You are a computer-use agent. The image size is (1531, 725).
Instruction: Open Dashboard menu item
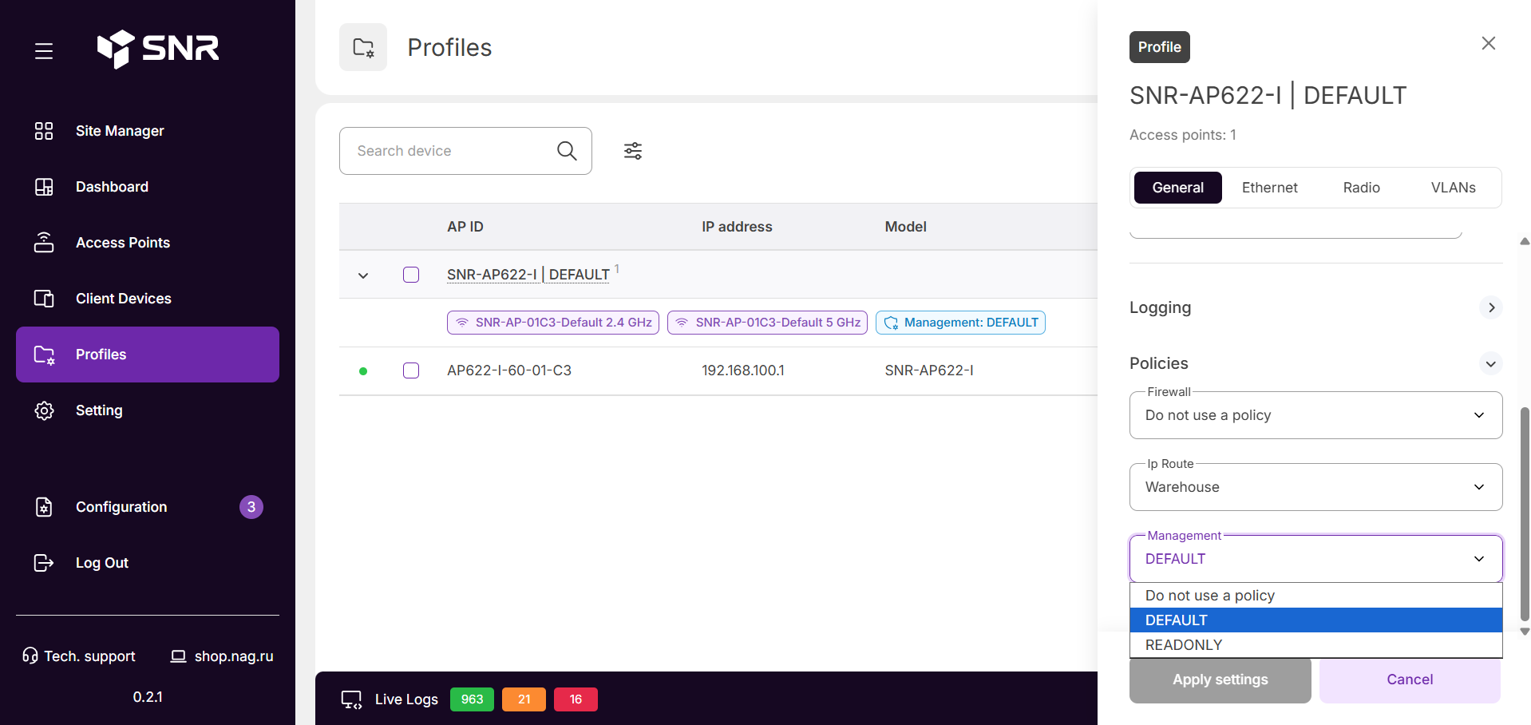[x=148, y=187]
